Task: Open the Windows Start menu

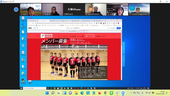Action: pyautogui.click(x=47, y=93)
